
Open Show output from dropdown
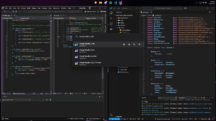[23, 100]
